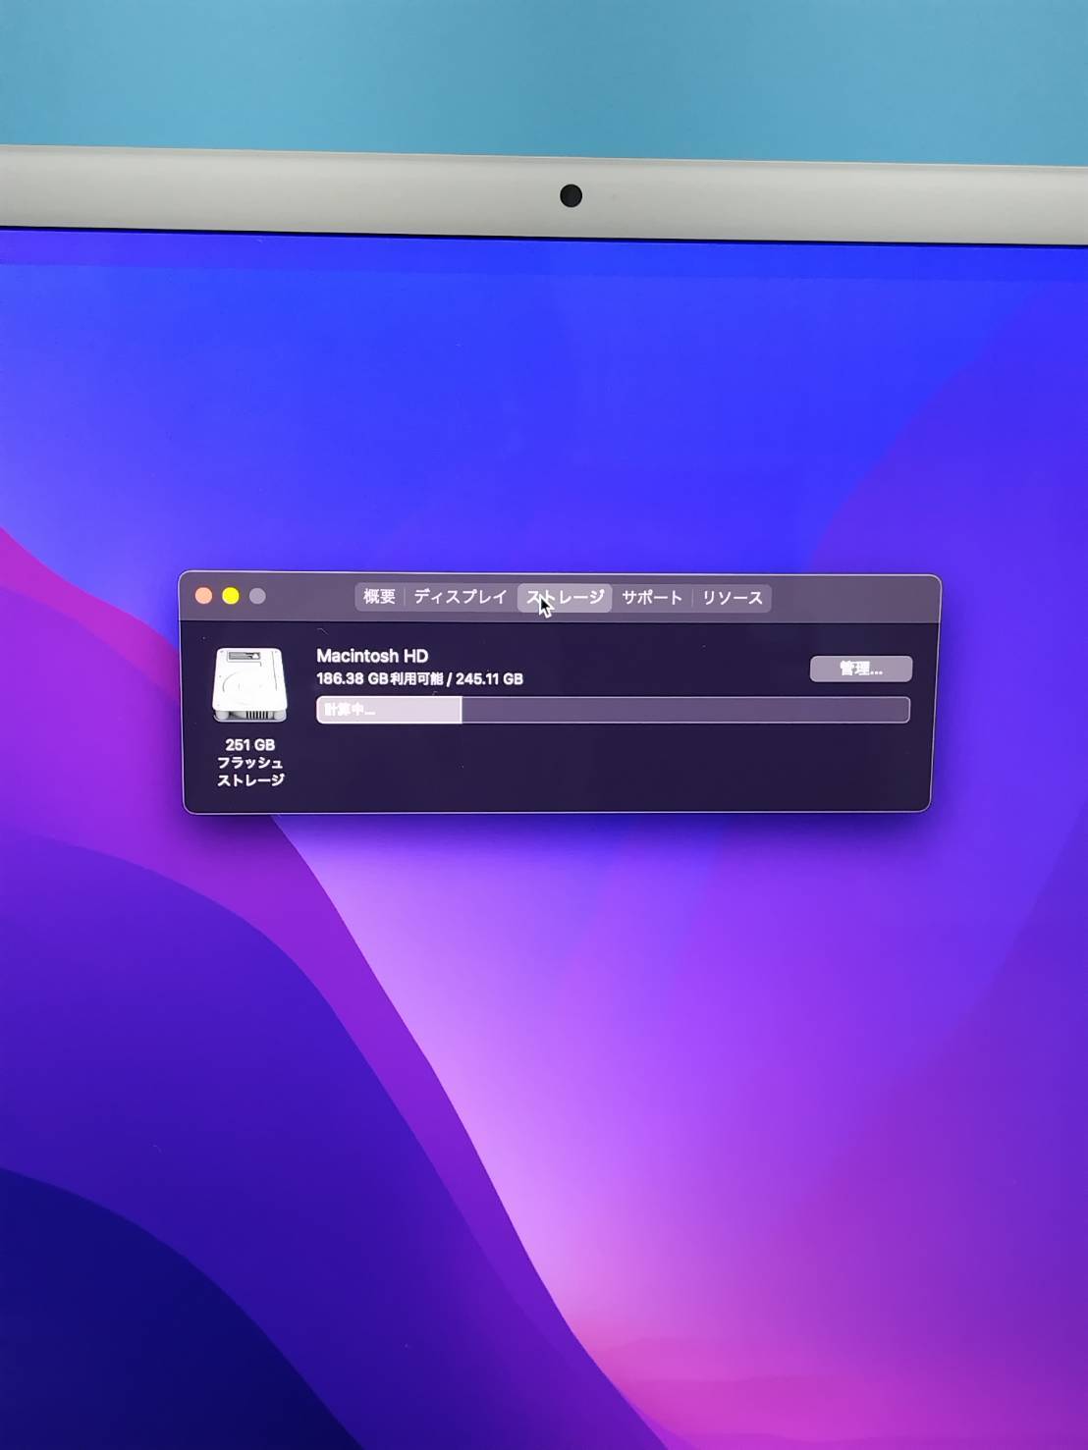The width and height of the screenshot is (1088, 1450).
Task: Click the 251 GB label under the drive
Action: coord(249,745)
